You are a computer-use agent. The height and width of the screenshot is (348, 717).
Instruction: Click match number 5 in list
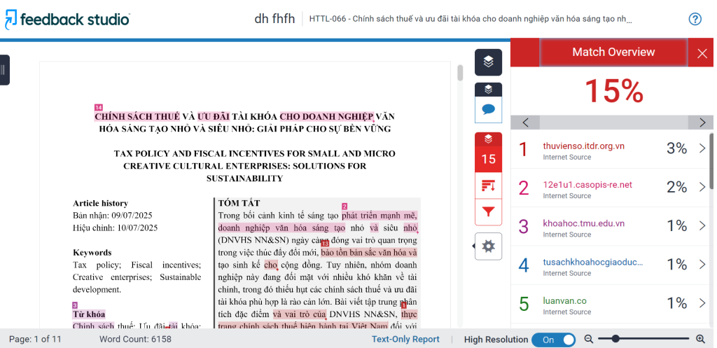click(524, 304)
